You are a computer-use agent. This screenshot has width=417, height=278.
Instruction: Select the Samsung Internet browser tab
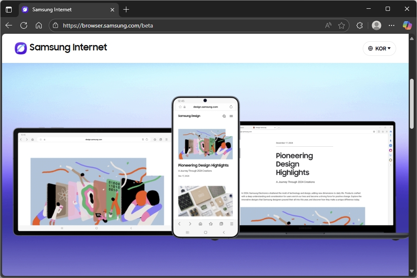tap(69, 10)
